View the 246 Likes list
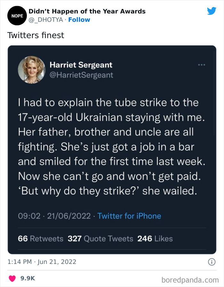 coord(155,239)
